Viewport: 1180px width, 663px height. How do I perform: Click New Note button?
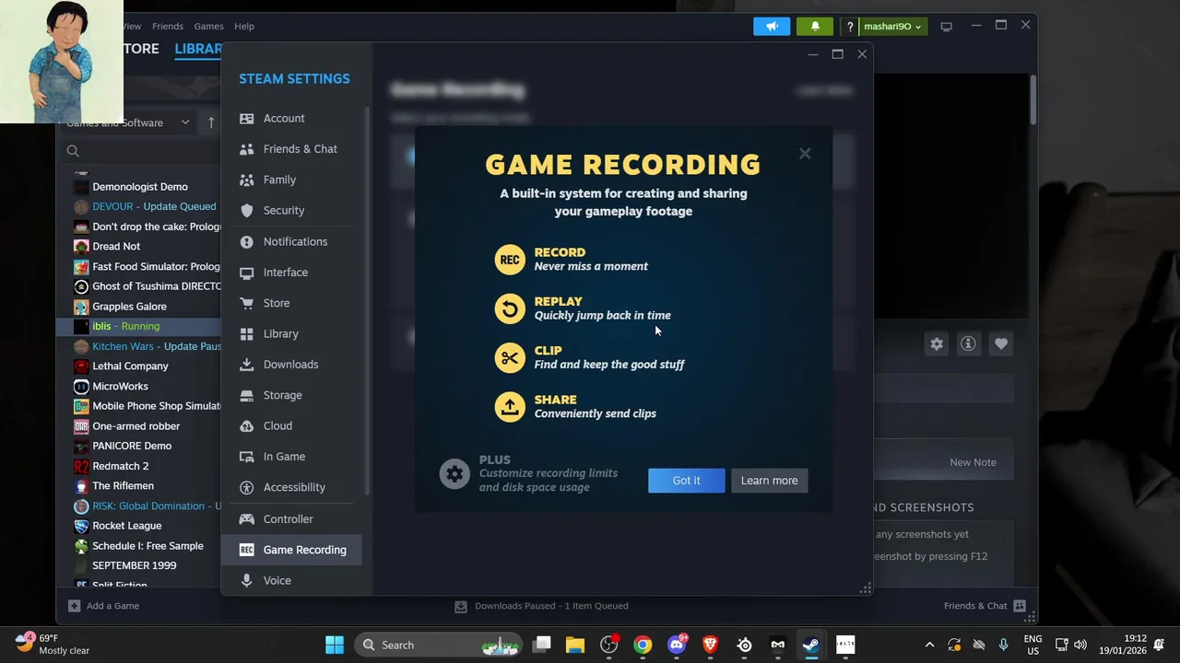973,462
